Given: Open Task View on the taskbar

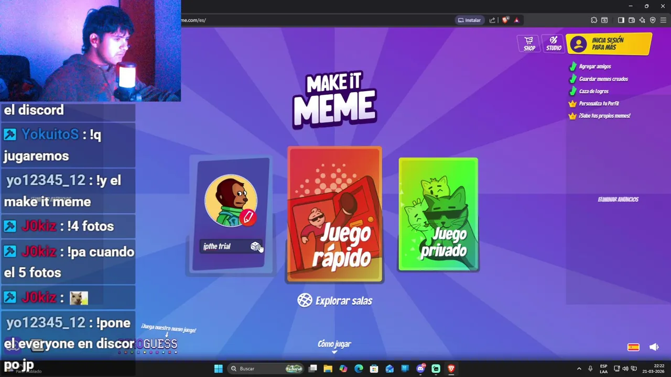Looking at the screenshot, I should tap(313, 369).
